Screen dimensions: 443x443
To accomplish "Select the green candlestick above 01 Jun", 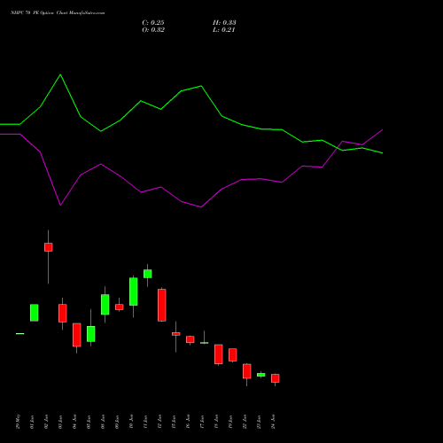I will pyautogui.click(x=35, y=313).
